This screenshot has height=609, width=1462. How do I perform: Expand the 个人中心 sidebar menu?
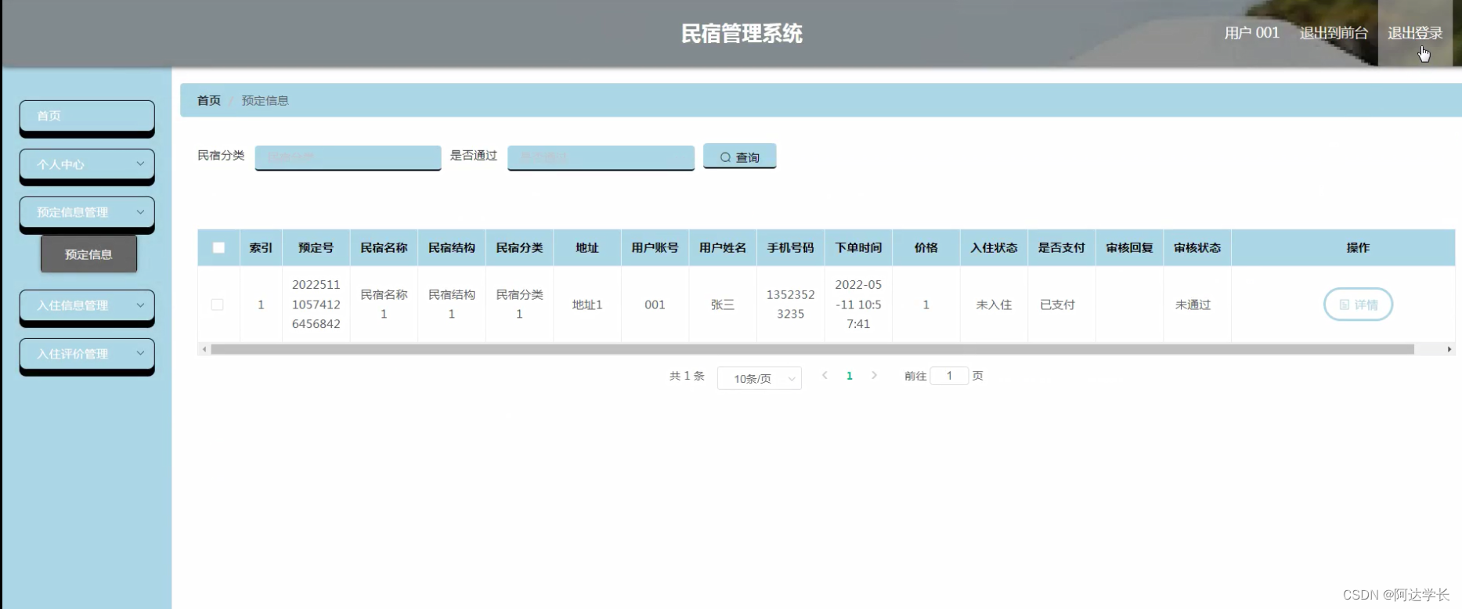click(x=87, y=164)
